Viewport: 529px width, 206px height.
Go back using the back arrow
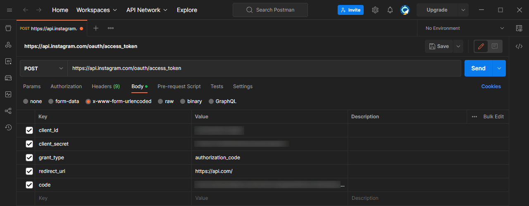click(x=26, y=10)
